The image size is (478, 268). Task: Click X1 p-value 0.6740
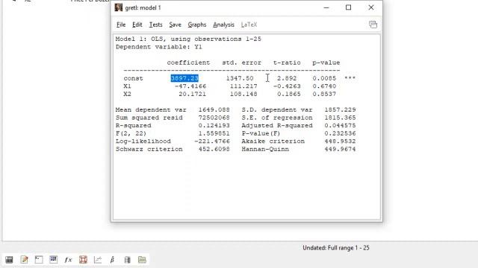click(x=324, y=86)
